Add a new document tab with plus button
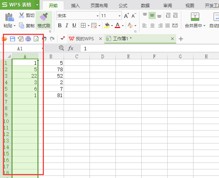The height and width of the screenshot is (178, 219). [x=181, y=39]
